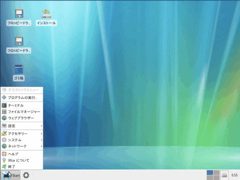This screenshot has height=180, width=240.
Task: Choose 終了 to log out
Action: (22, 166)
